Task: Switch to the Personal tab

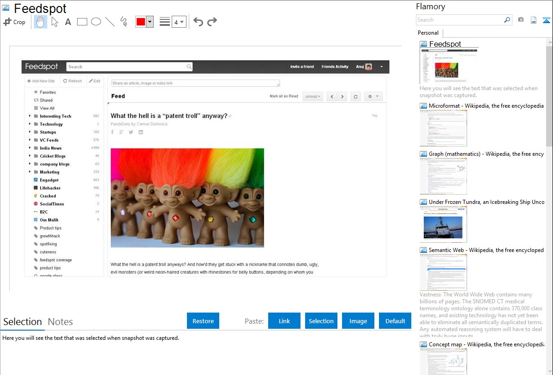Action: point(428,33)
